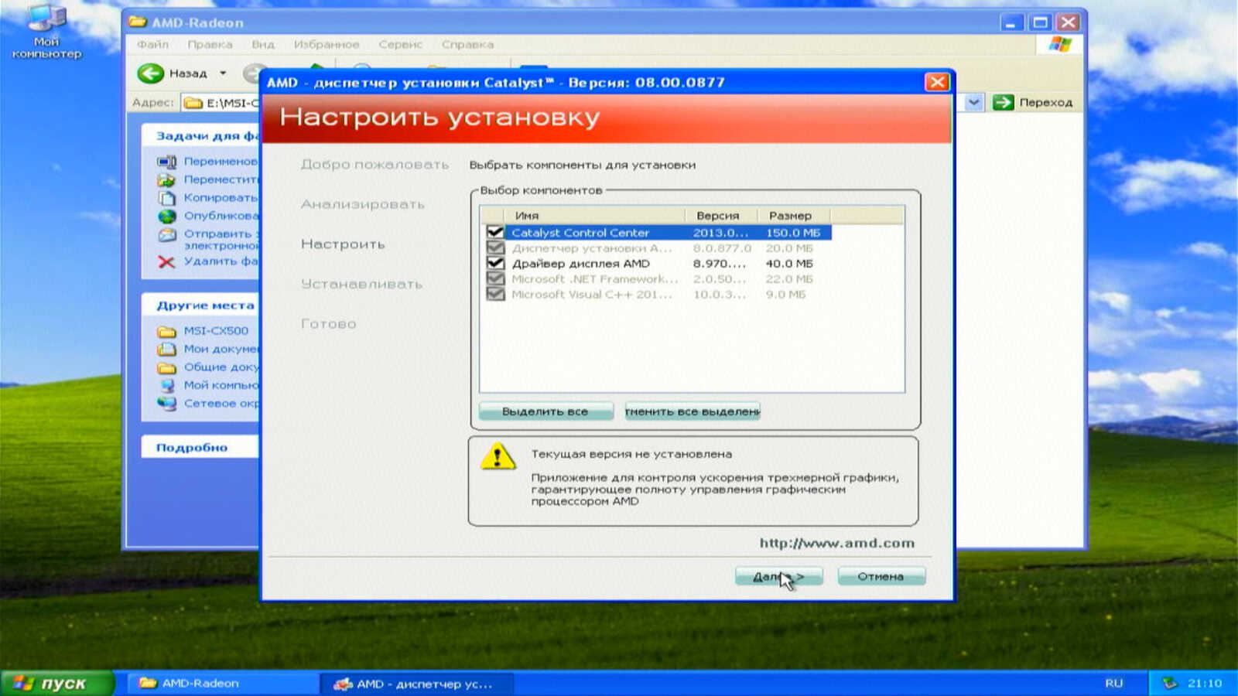Screen dimensions: 1238x696
Task: Click the MSI-CX500 link in Other places
Action: 216,331
